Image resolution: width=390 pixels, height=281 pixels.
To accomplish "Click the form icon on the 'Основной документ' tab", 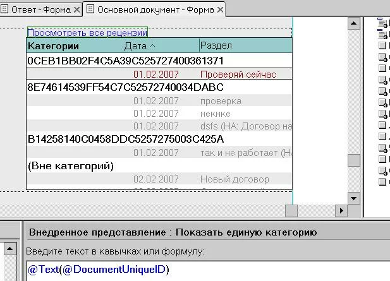I will tap(90, 9).
